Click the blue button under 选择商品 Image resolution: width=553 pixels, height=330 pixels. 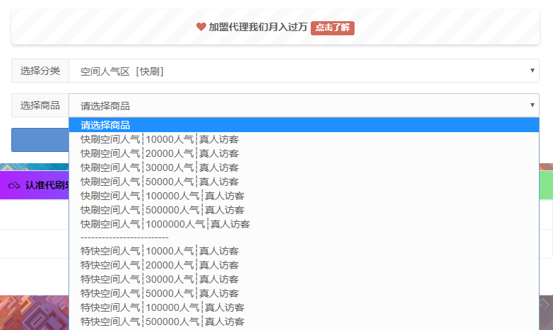[40, 140]
